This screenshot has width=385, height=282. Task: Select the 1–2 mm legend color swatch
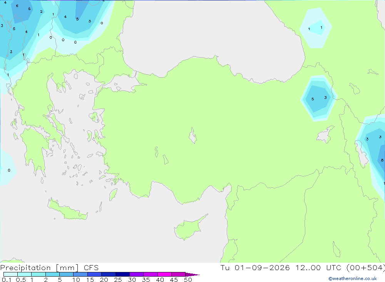pos(38,274)
